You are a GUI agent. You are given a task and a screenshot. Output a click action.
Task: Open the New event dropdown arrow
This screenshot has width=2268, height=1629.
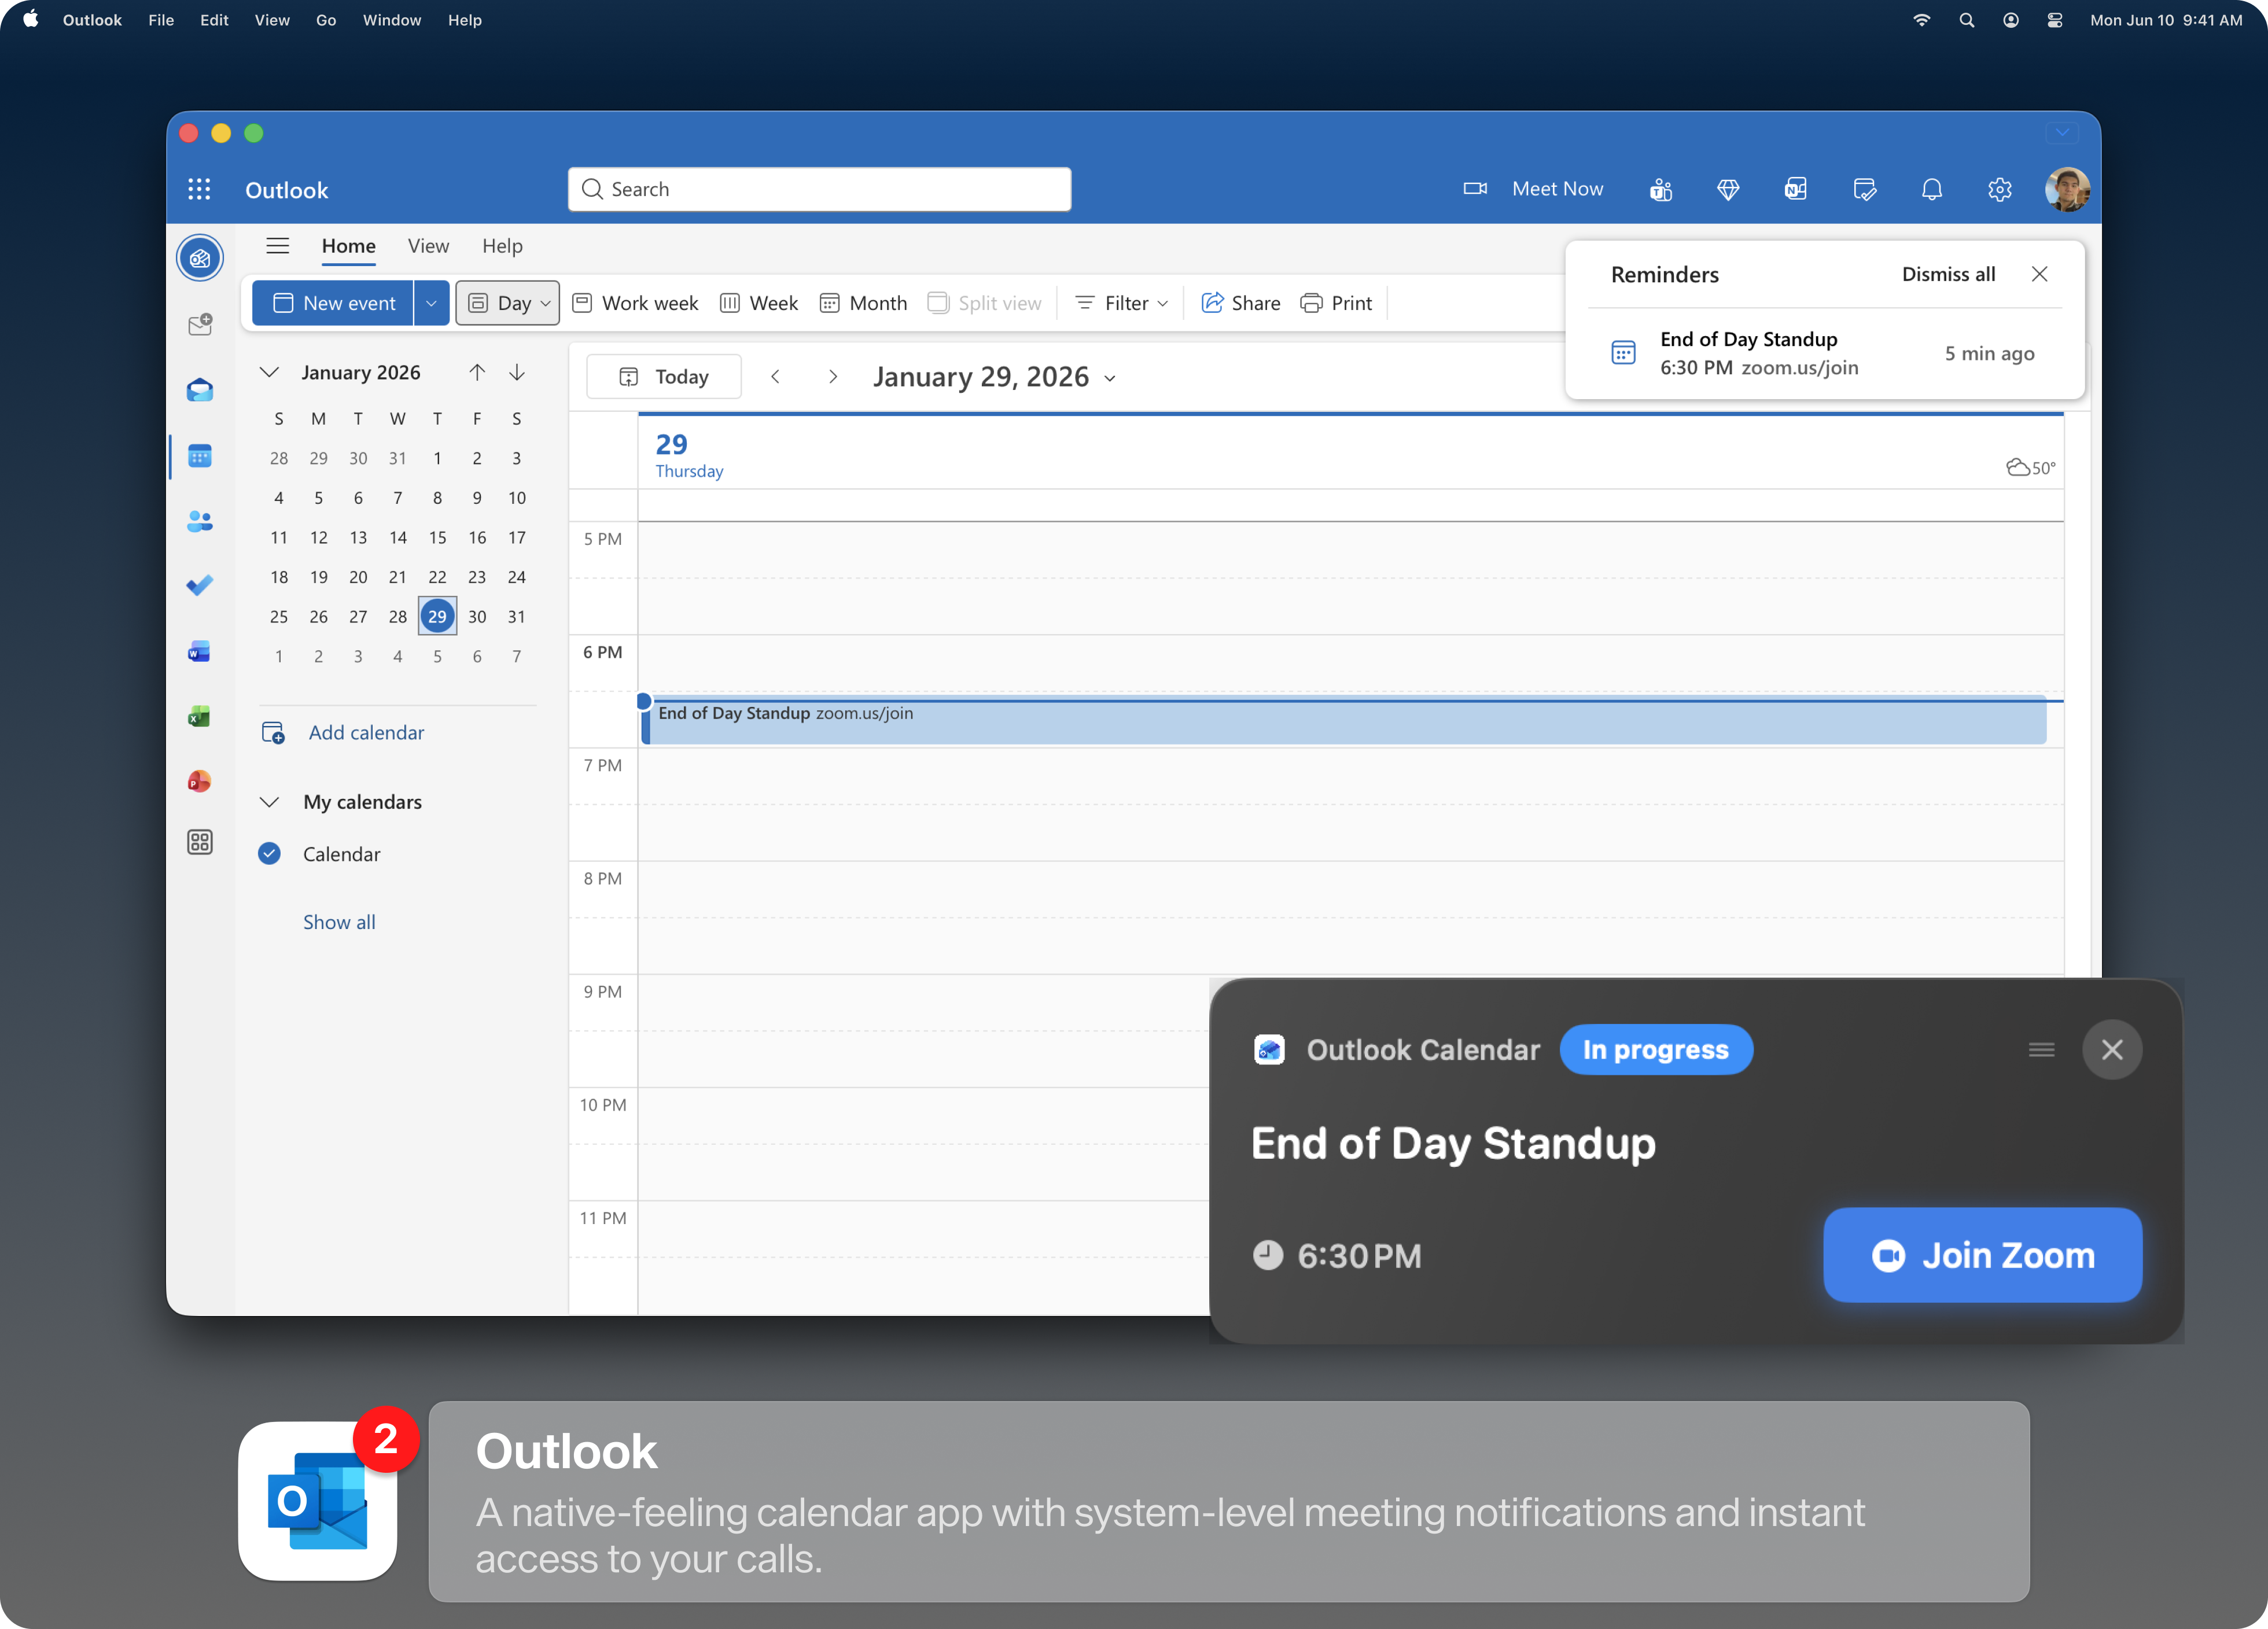431,303
